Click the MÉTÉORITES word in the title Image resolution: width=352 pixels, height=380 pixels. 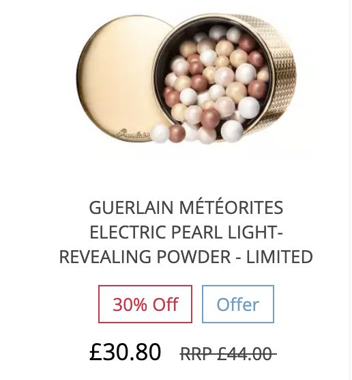[x=231, y=207]
